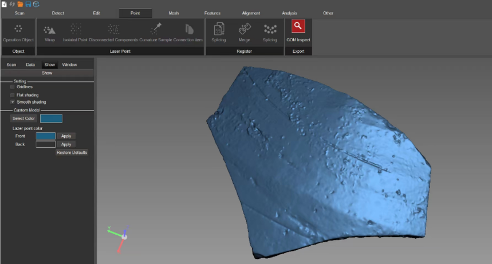
Task: Click the Show panel header bar
Action: click(47, 73)
